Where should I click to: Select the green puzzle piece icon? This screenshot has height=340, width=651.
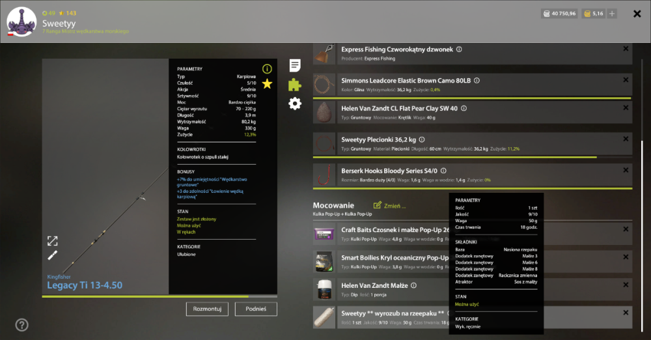click(295, 85)
